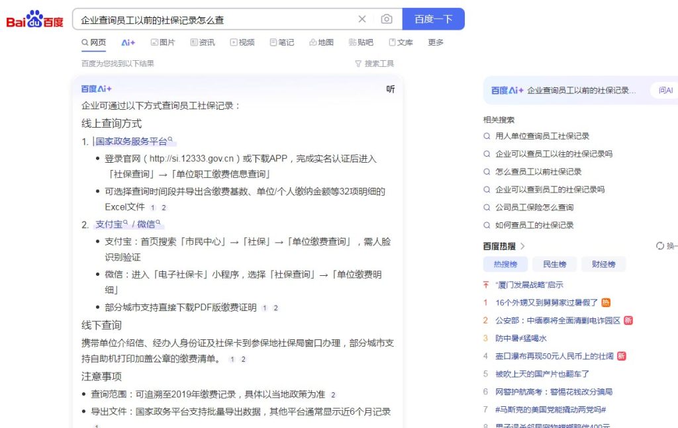The width and height of the screenshot is (678, 428).
Task: Open camera image search
Action: pos(387,19)
